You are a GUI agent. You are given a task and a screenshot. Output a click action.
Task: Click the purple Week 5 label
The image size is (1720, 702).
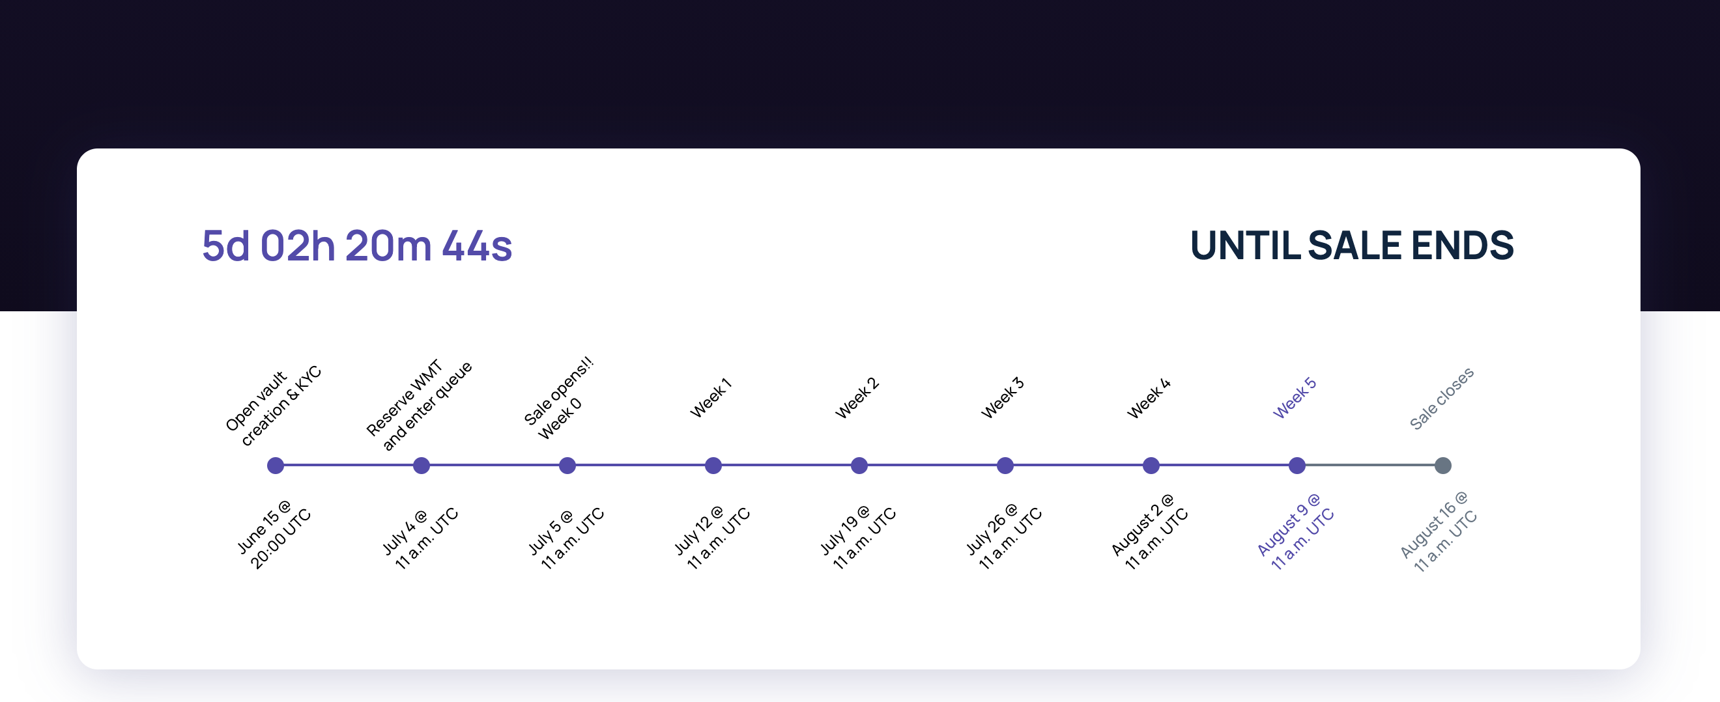click(x=1294, y=398)
